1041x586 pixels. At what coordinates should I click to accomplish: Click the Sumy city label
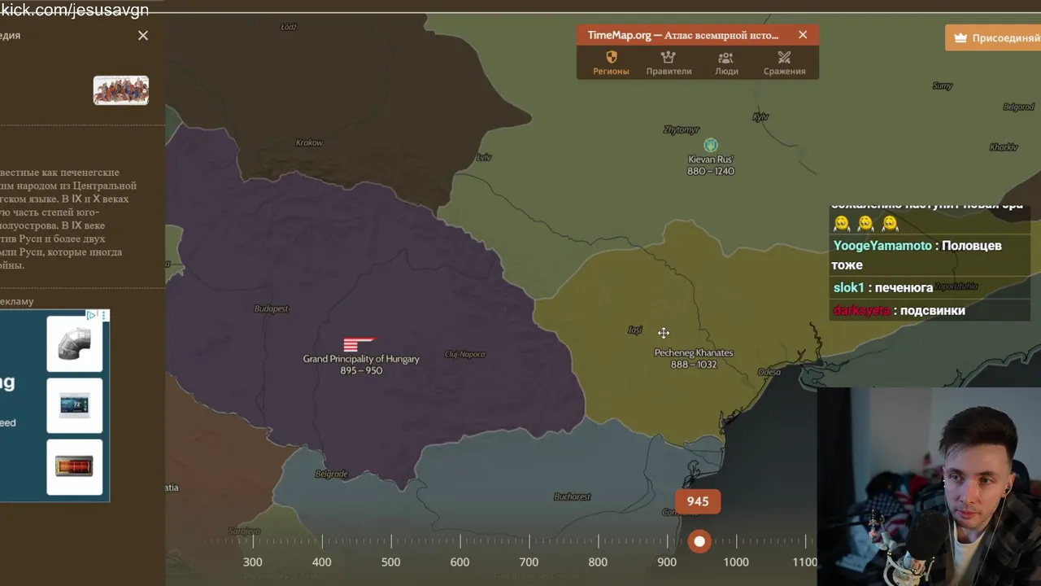pyautogui.click(x=942, y=85)
